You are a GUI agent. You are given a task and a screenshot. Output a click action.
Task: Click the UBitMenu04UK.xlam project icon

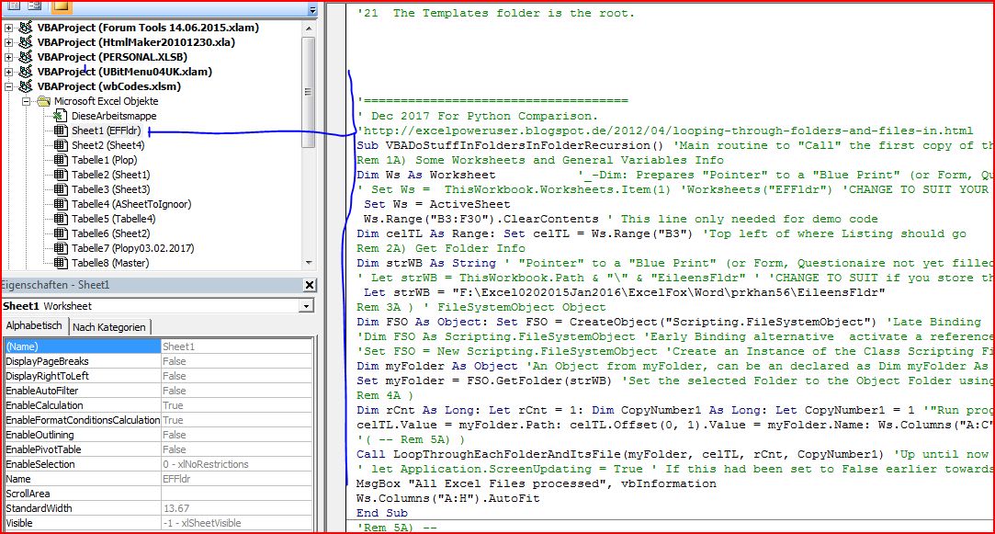pyautogui.click(x=26, y=71)
